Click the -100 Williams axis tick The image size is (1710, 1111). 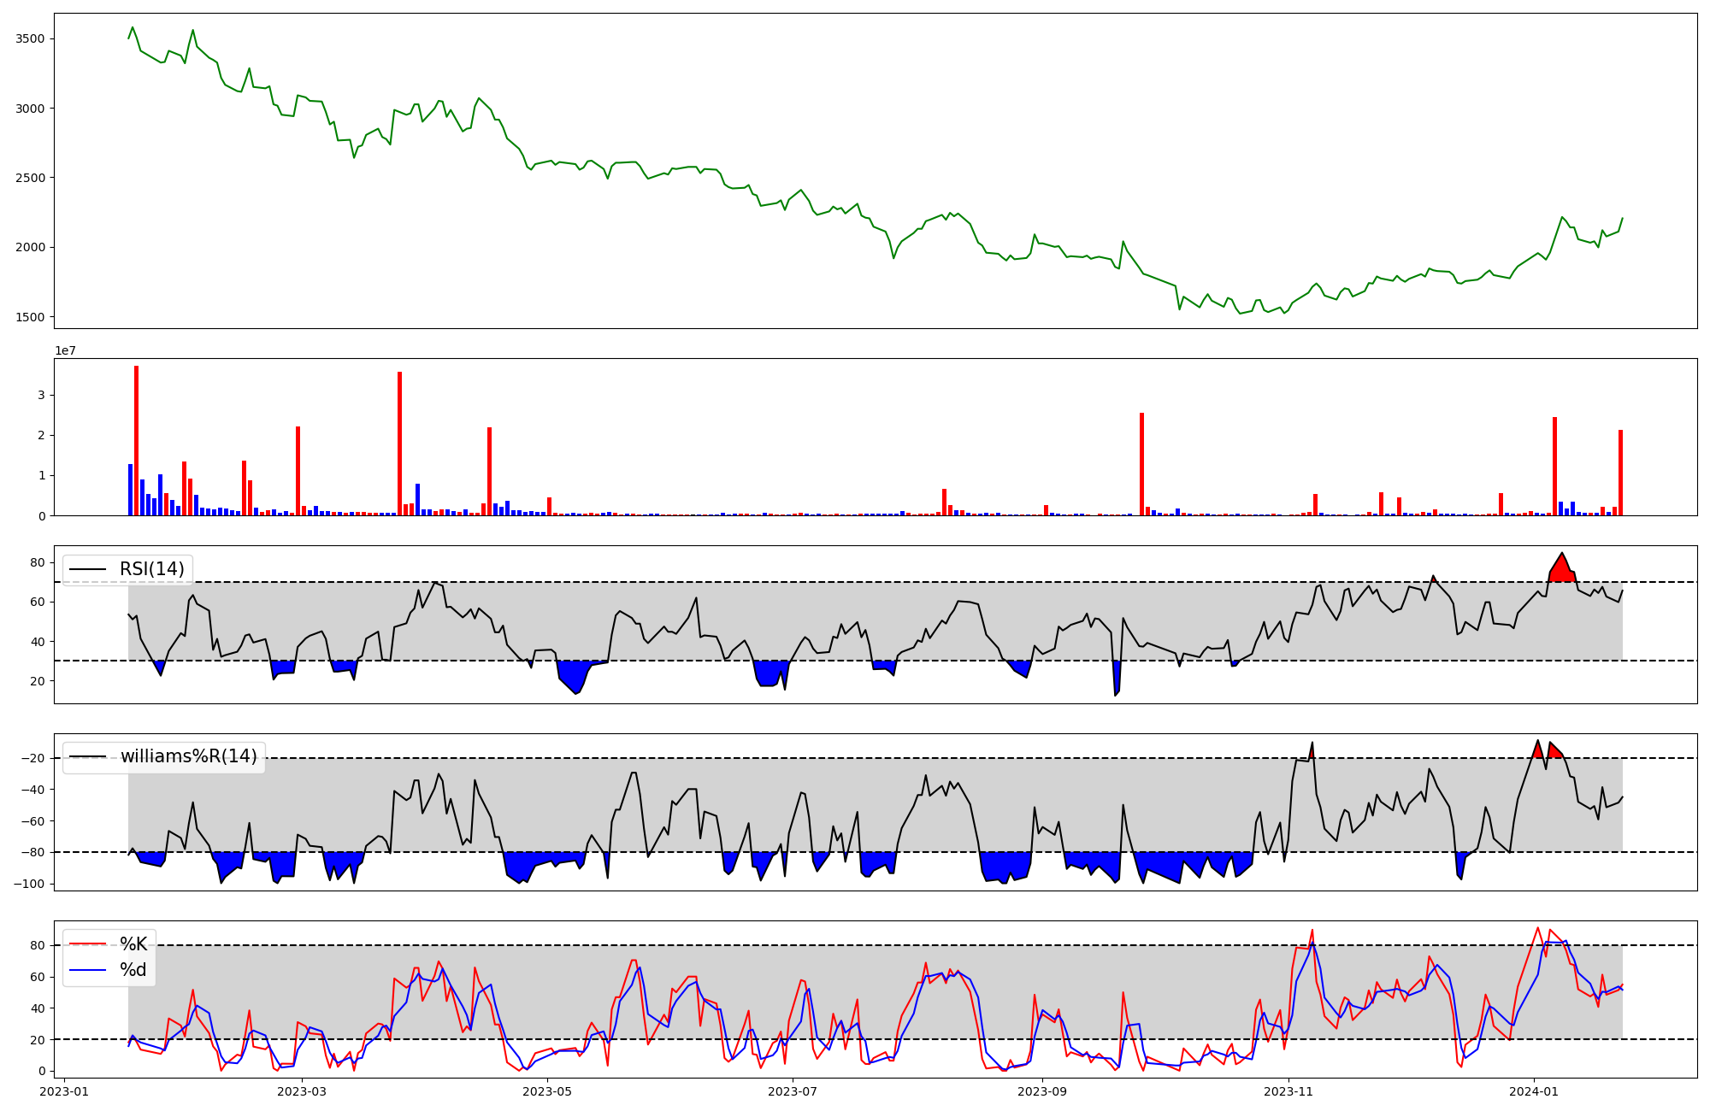[x=27, y=885]
